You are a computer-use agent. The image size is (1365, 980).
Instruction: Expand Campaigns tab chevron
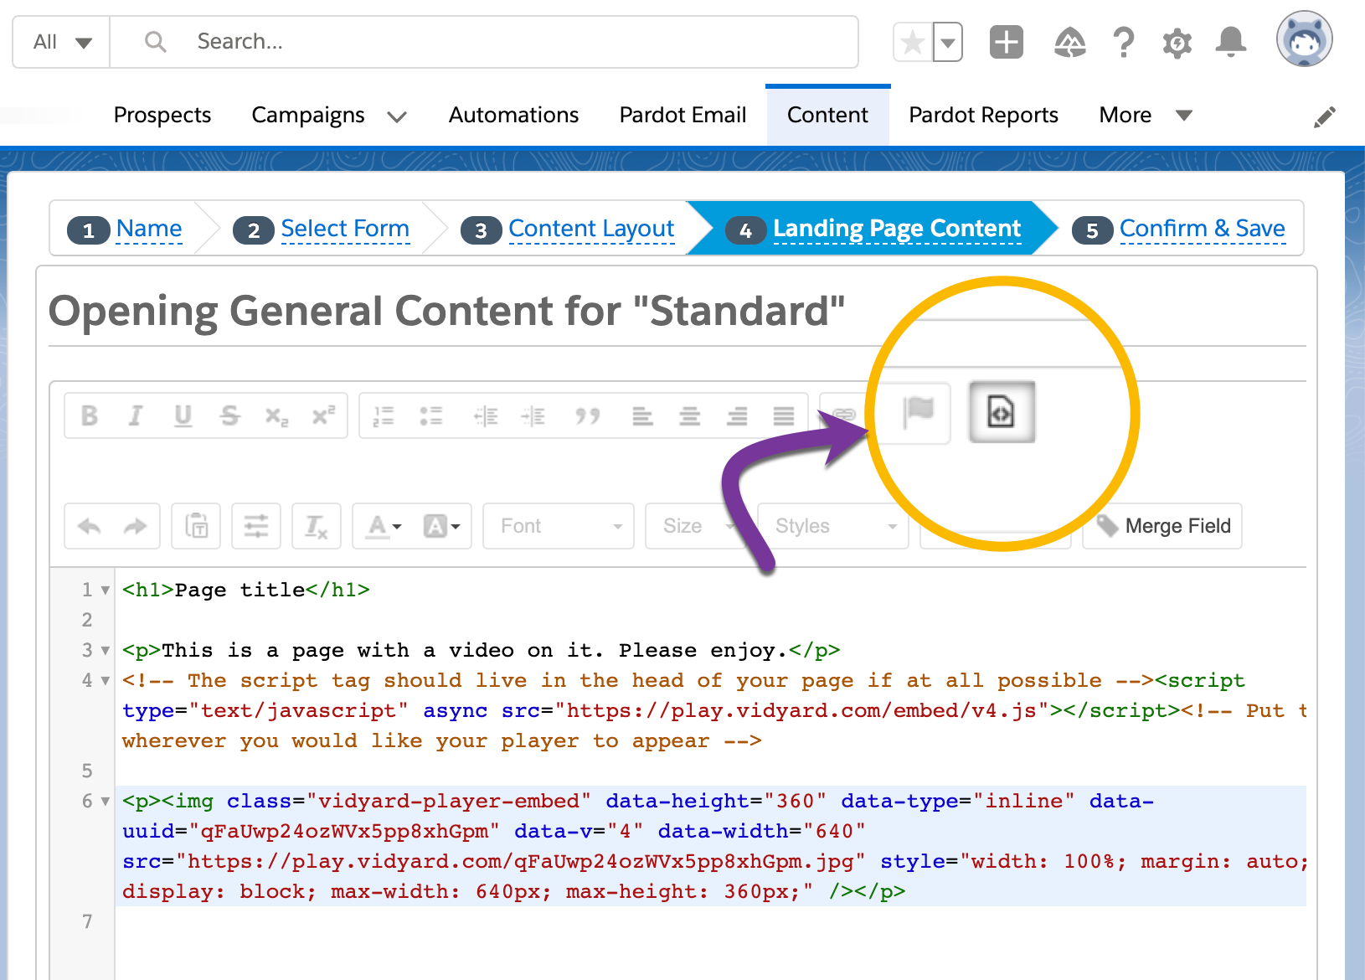coord(397,116)
